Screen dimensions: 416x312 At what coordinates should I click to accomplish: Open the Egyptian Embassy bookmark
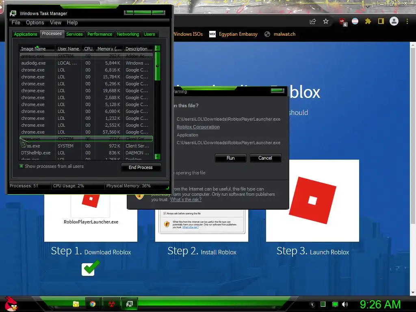click(x=234, y=34)
